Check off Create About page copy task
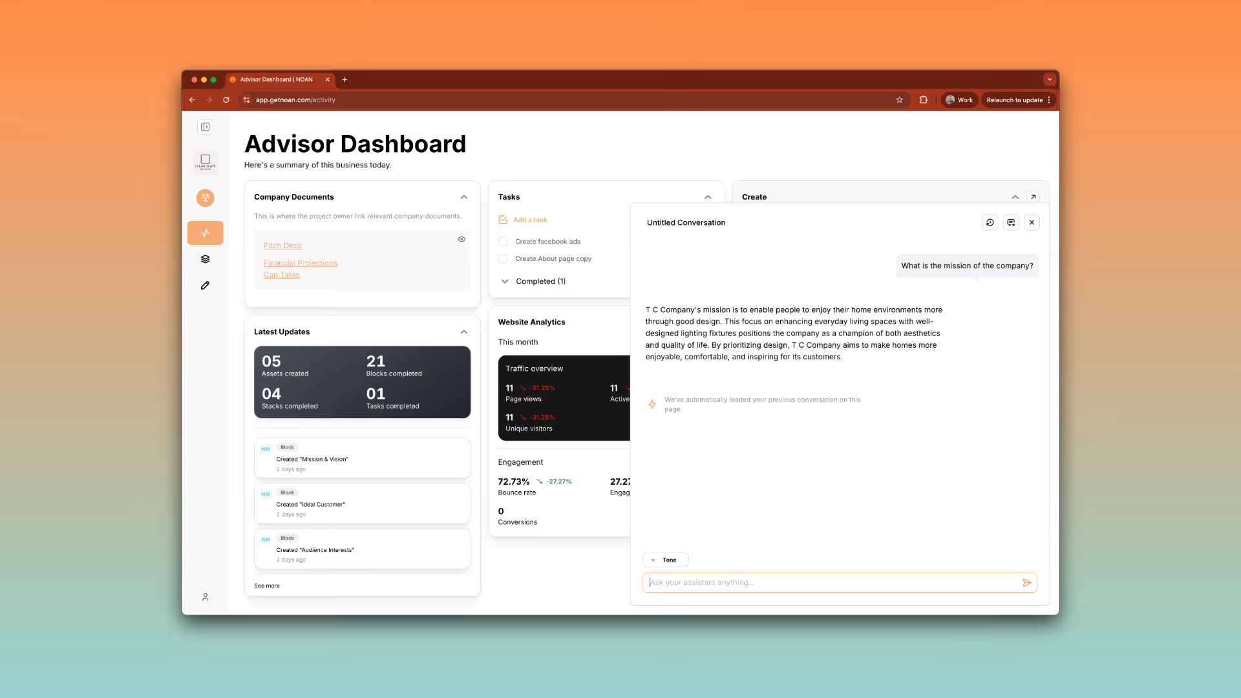Viewport: 1241px width, 698px height. (503, 259)
